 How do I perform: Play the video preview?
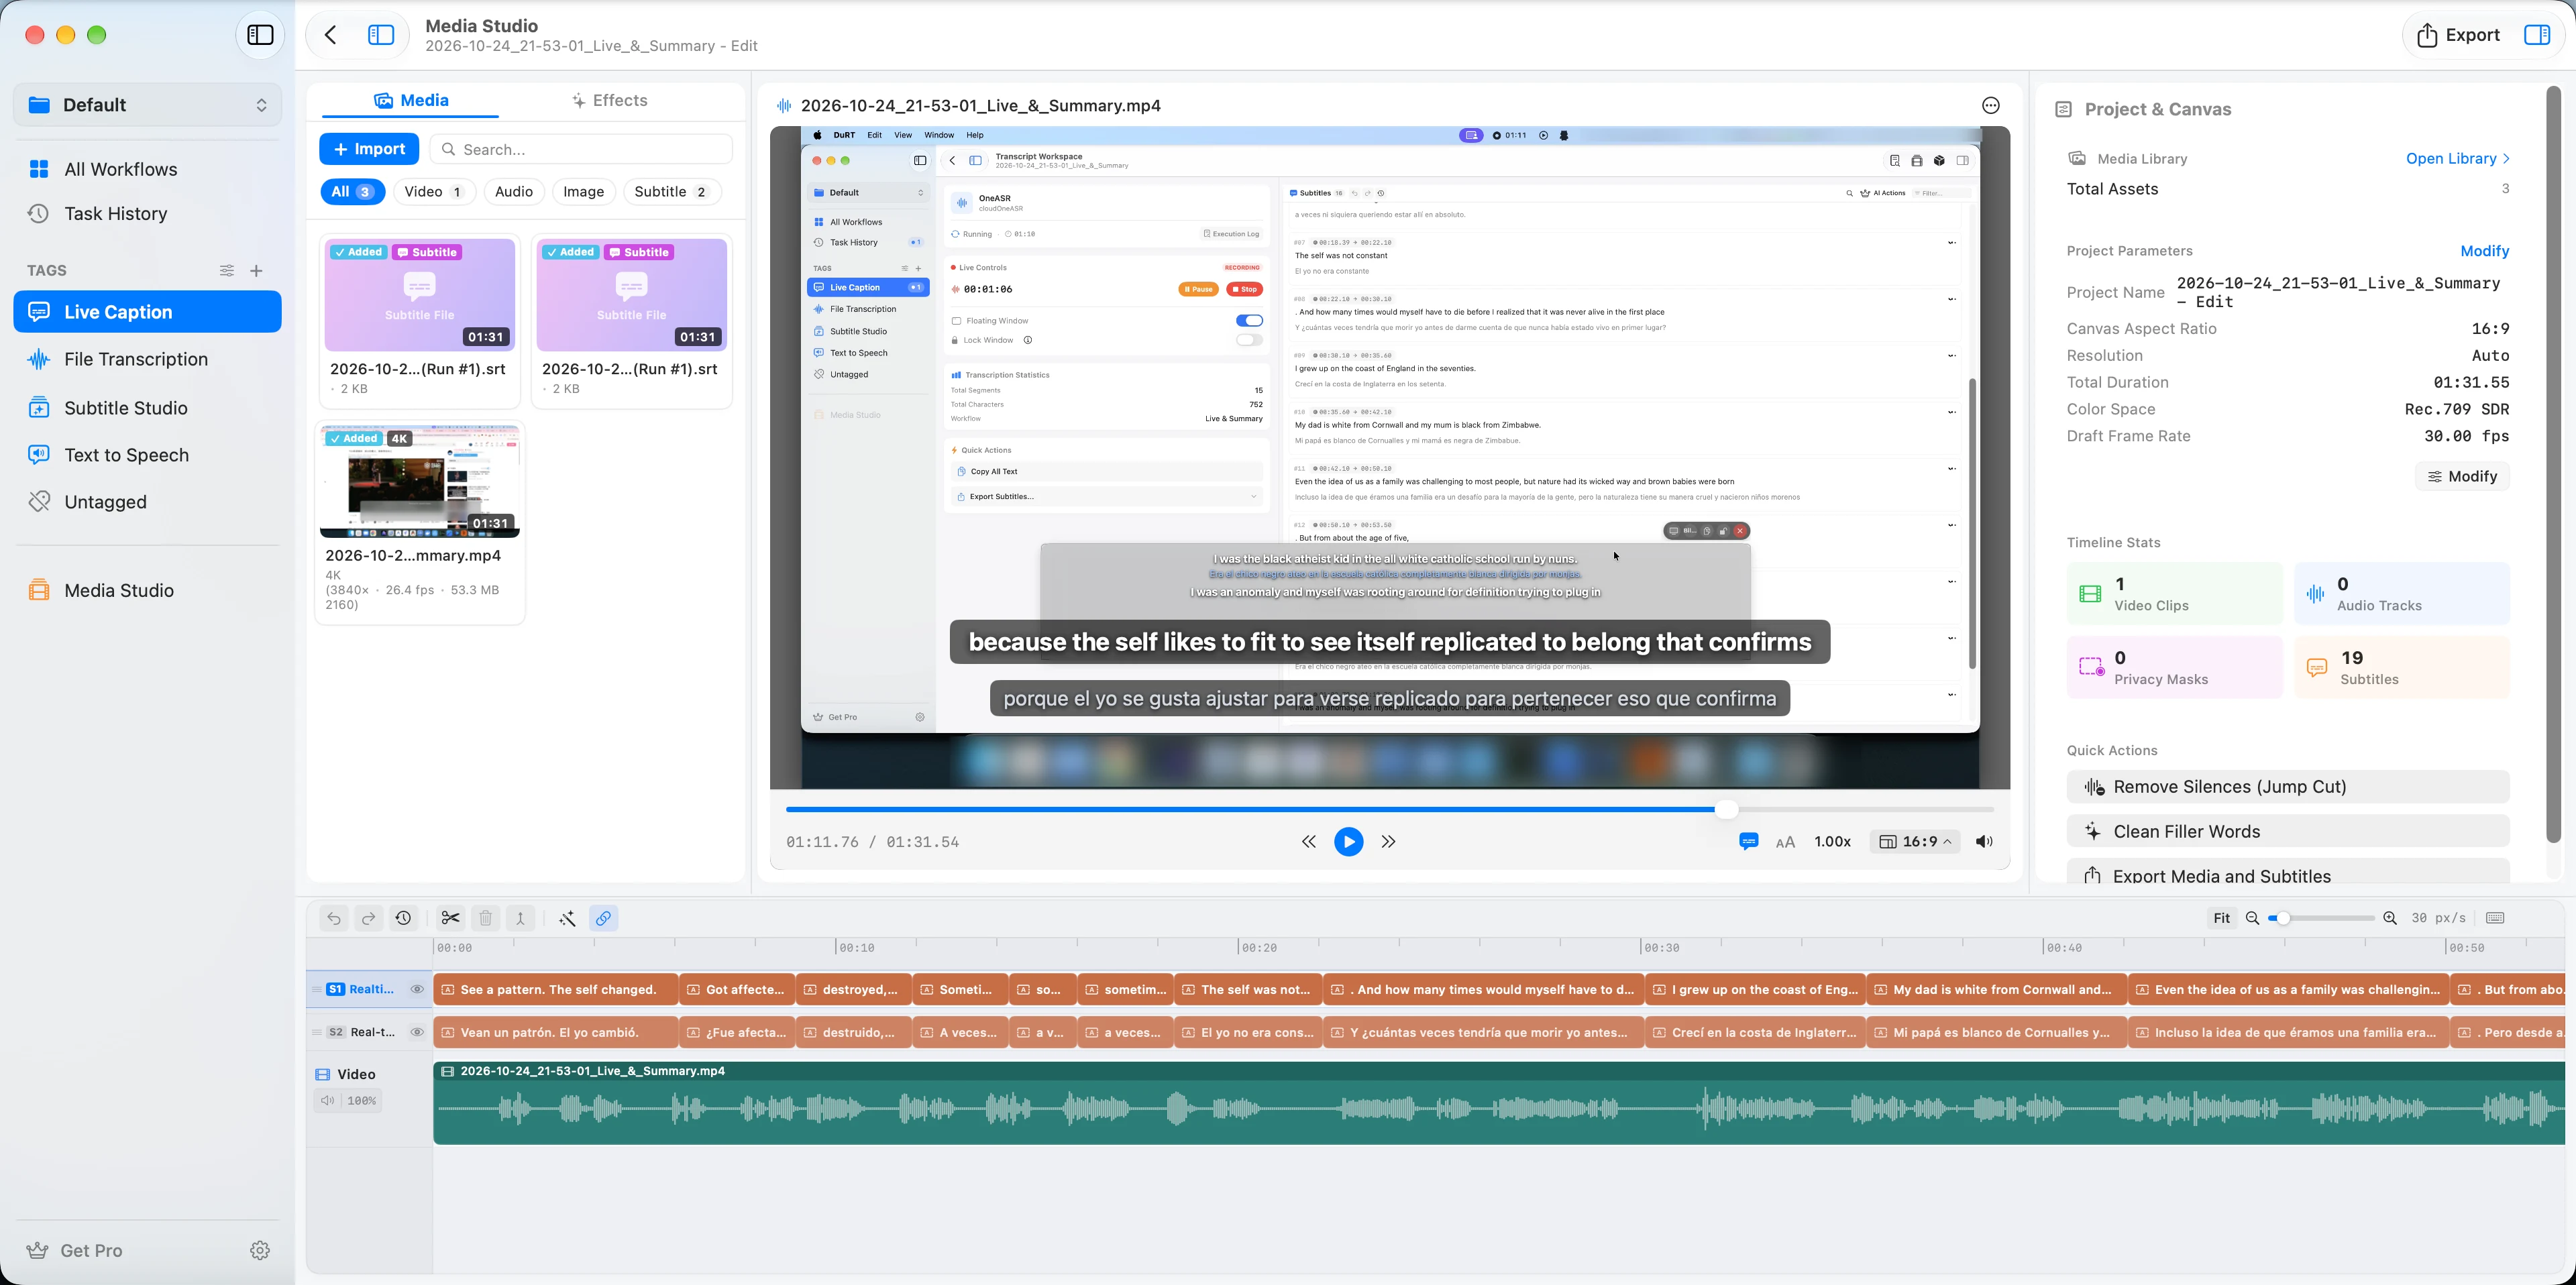[1348, 842]
